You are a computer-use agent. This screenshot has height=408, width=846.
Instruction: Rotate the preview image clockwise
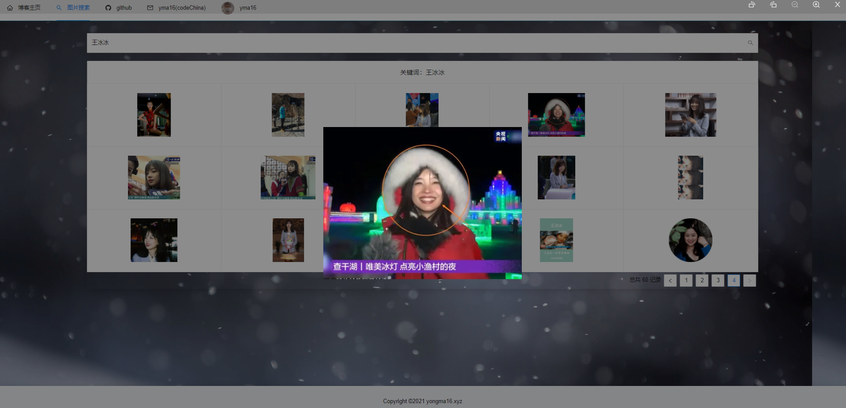click(x=773, y=4)
